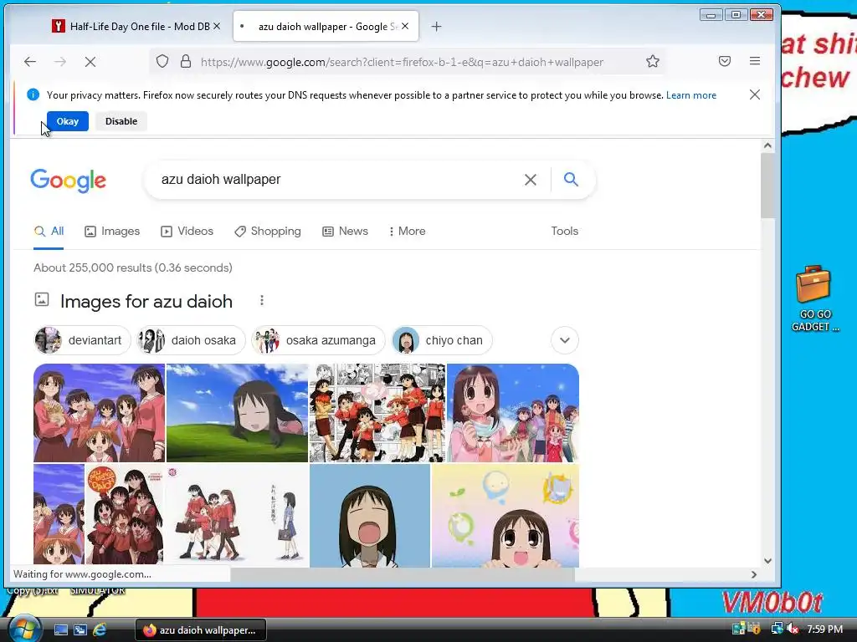Screen dimensions: 857x642
Task: Submit search with magnifier icon
Action: (571, 179)
